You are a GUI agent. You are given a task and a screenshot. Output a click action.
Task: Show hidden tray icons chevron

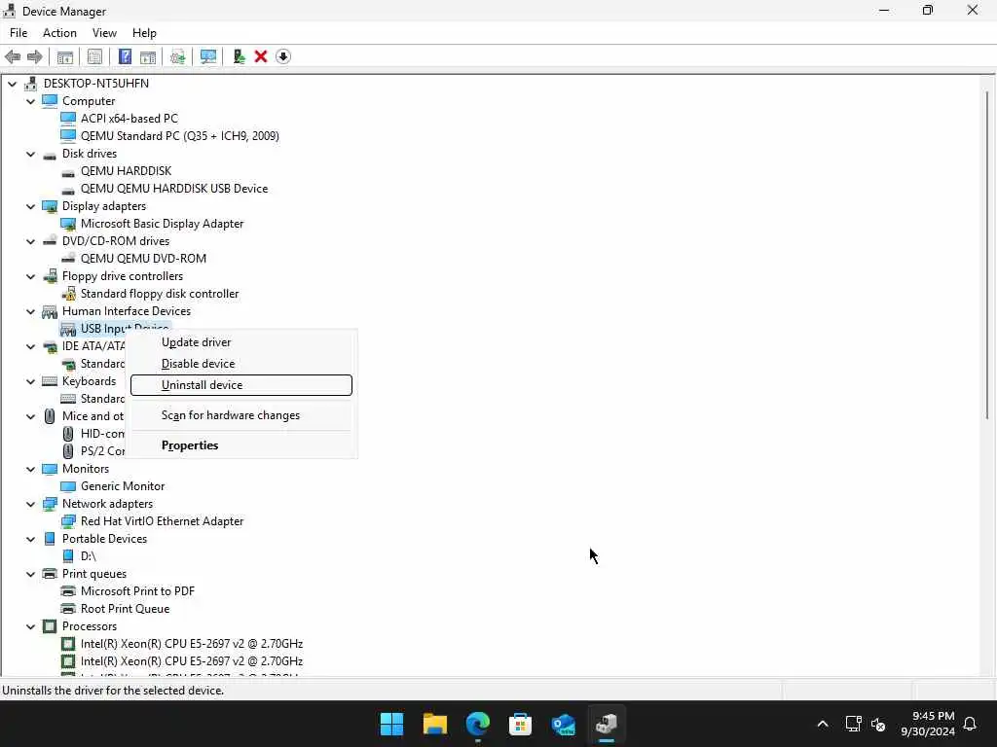pyautogui.click(x=822, y=724)
